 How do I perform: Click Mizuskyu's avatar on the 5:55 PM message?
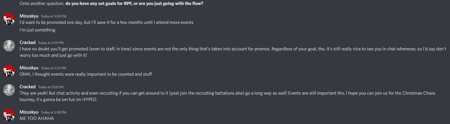point(9,71)
